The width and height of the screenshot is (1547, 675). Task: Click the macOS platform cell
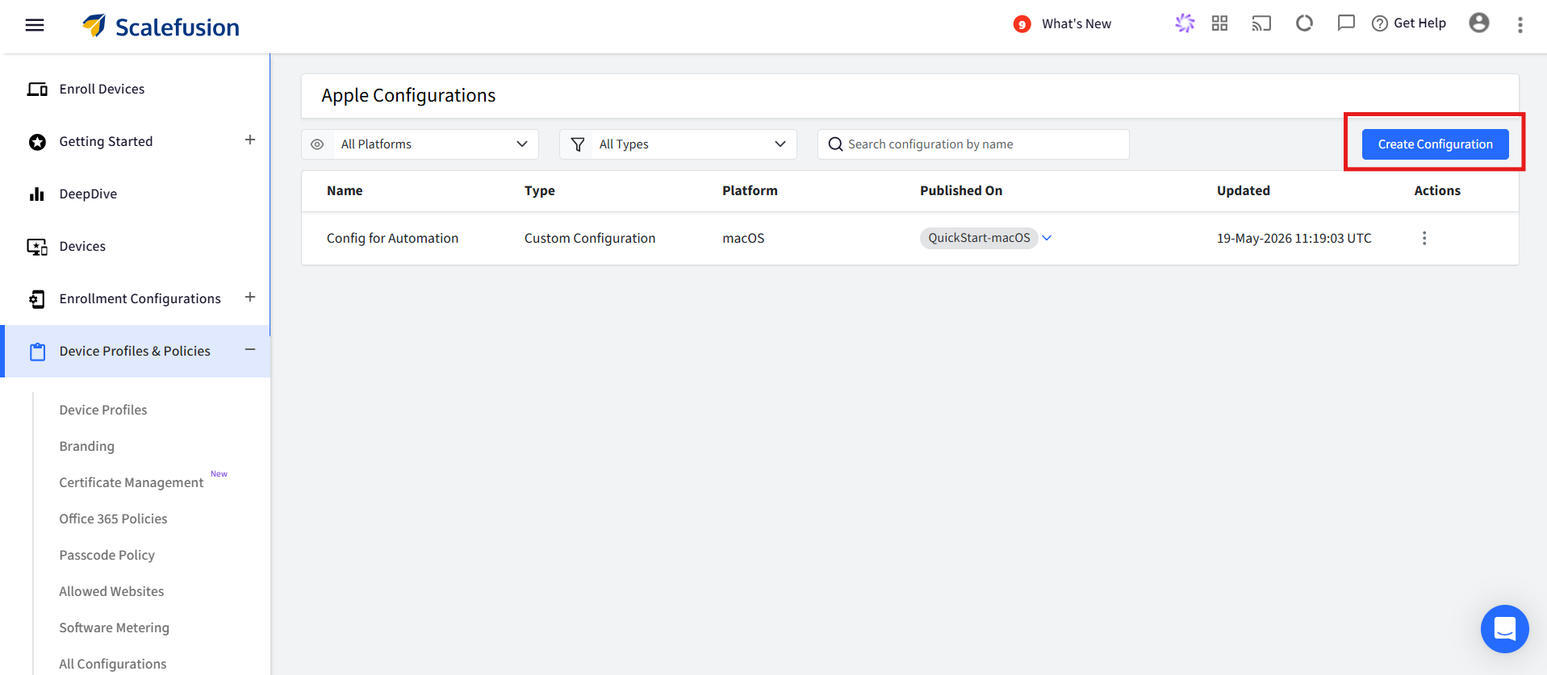click(743, 238)
